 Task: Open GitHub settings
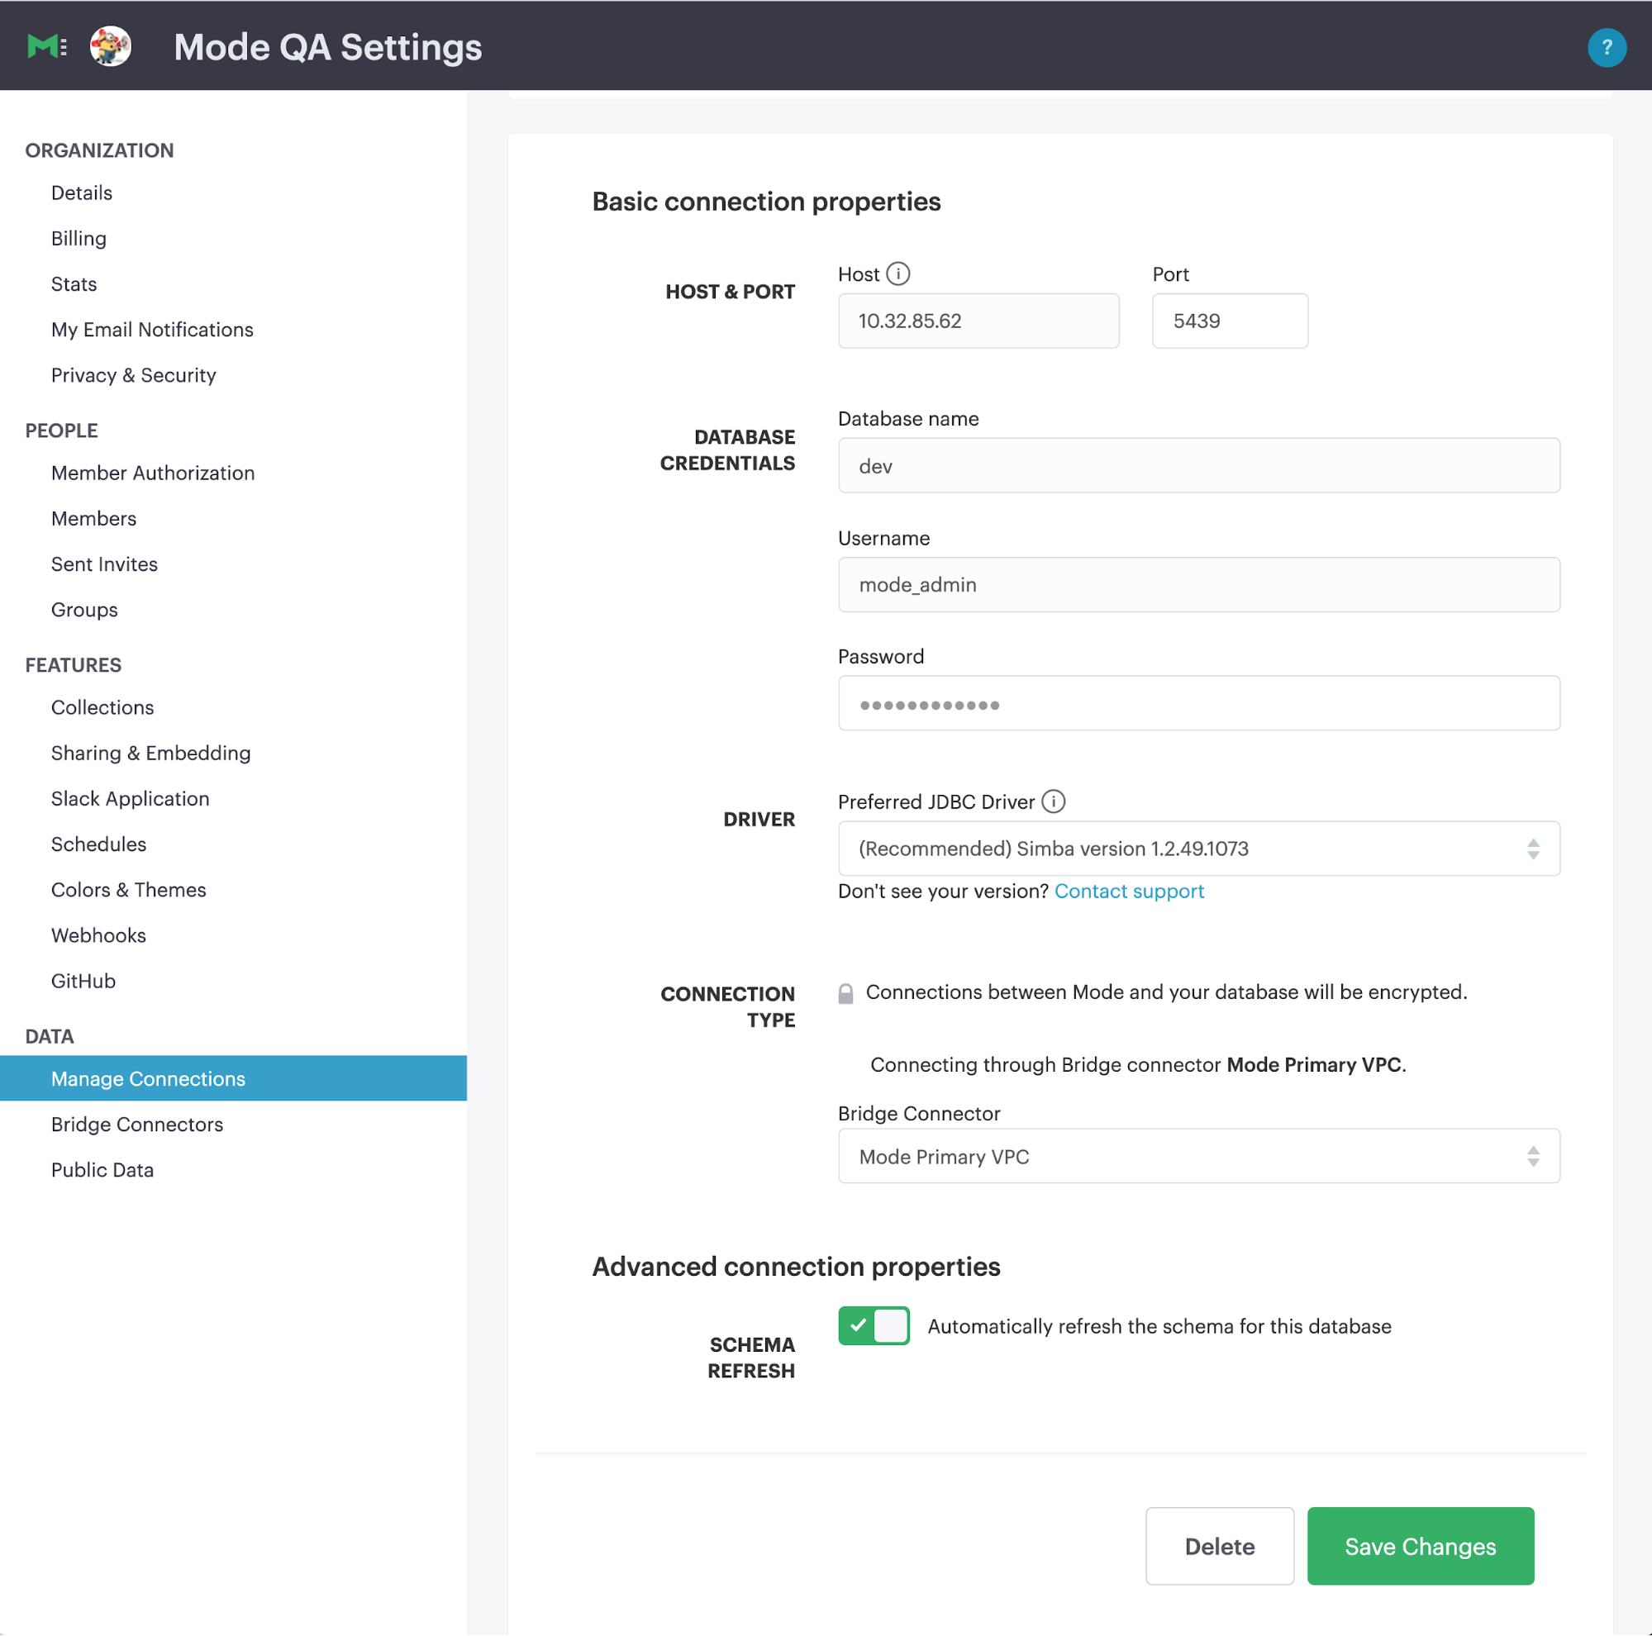click(83, 982)
